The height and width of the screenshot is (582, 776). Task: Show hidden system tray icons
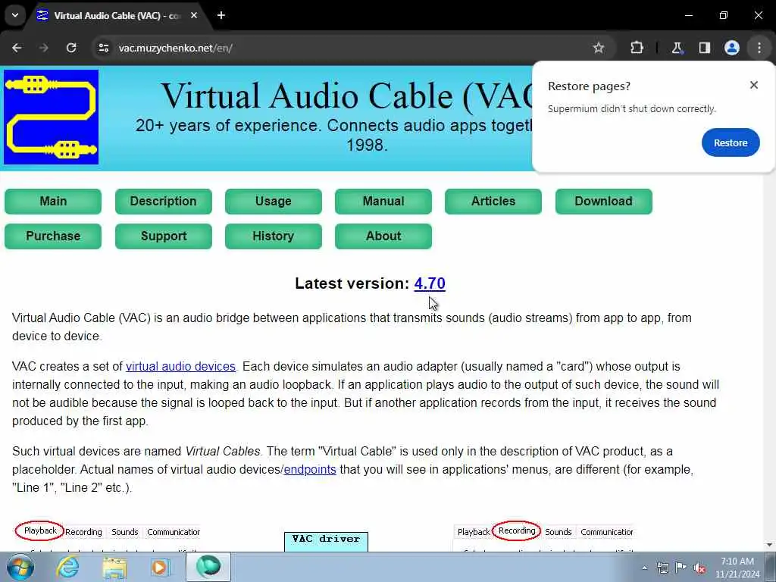tap(644, 568)
